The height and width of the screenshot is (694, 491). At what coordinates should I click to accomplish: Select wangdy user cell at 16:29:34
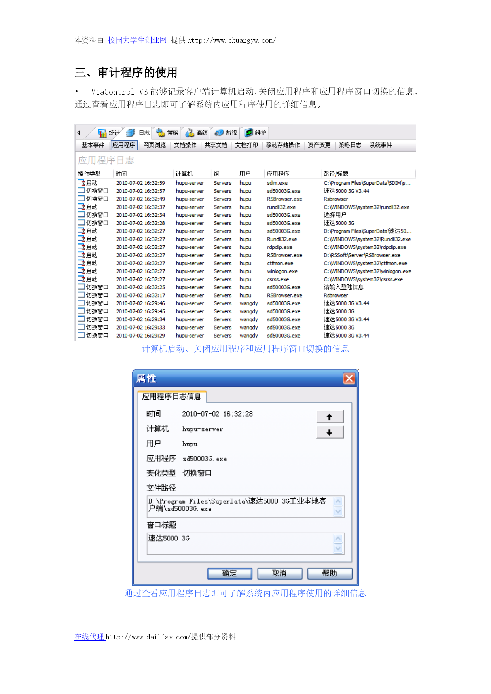click(249, 319)
